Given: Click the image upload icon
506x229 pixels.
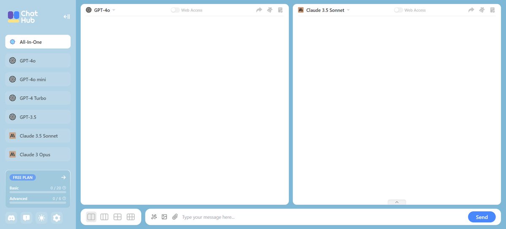Looking at the screenshot, I should tap(164, 217).
